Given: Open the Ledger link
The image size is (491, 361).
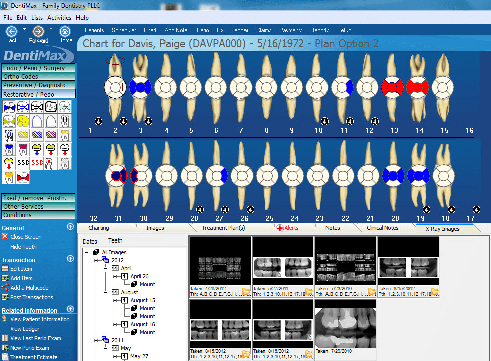Looking at the screenshot, I should 239,30.
